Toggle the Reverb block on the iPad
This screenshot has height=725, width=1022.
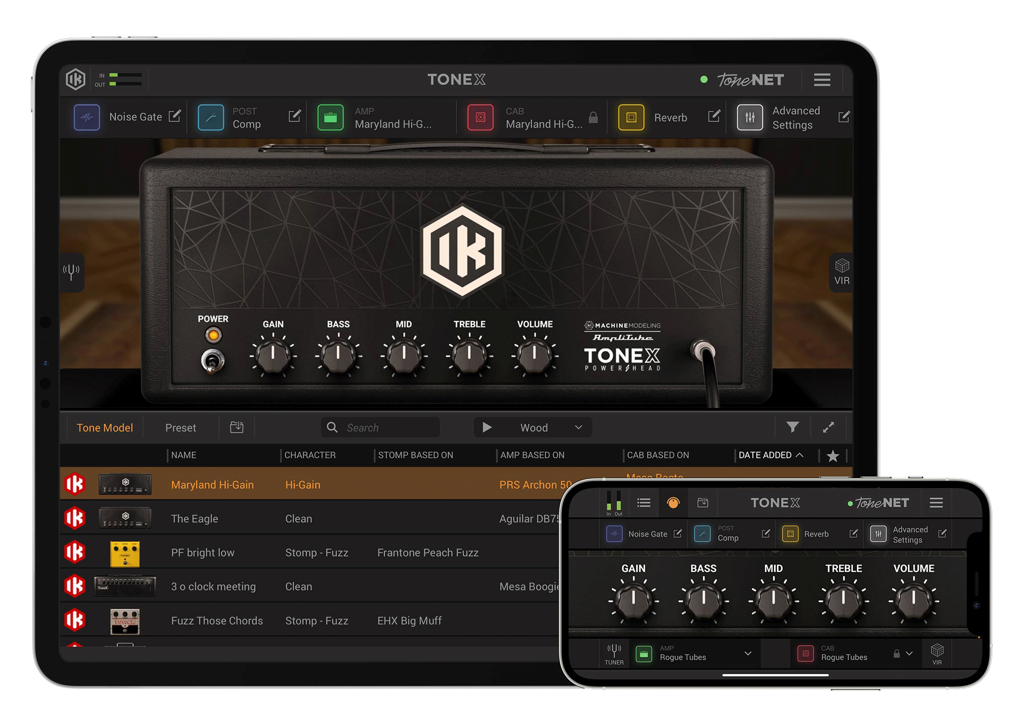click(631, 118)
